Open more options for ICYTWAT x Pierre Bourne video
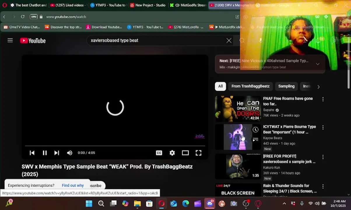The height and width of the screenshot is (210, 351). (323, 128)
